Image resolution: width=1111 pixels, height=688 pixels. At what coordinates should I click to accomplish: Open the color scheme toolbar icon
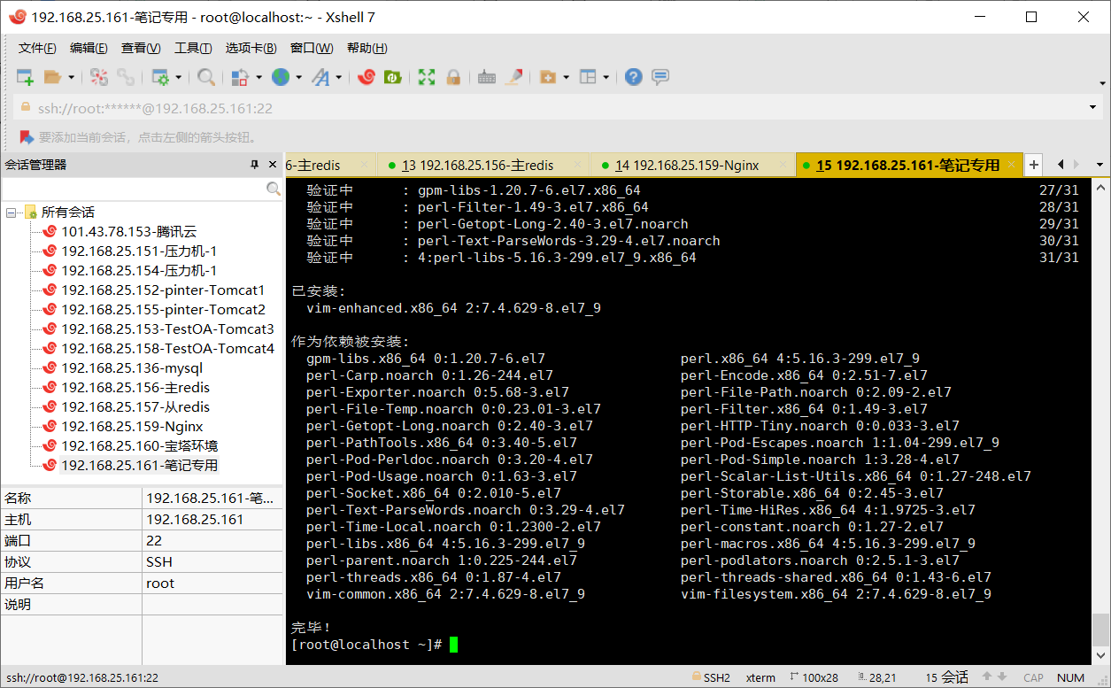pos(240,77)
